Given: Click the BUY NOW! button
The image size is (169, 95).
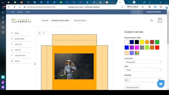Looking at the screenshot, I should pos(137,12).
